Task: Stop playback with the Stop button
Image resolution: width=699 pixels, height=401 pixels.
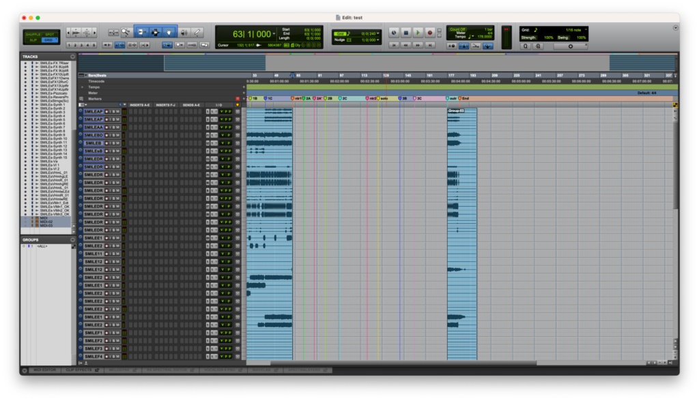Action: pyautogui.click(x=405, y=33)
